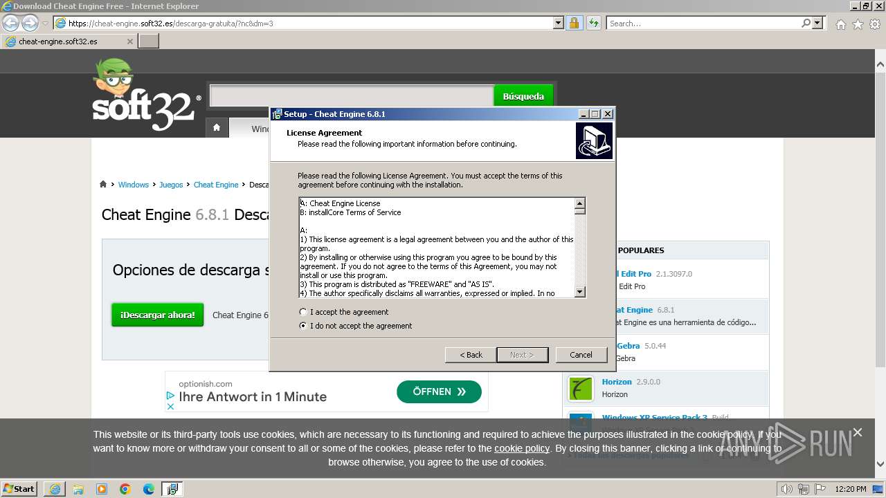This screenshot has height=498, width=886.
Task: Open the cookie policy link
Action: click(522, 448)
